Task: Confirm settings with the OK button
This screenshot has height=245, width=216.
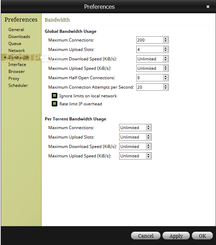Action: [x=202, y=236]
